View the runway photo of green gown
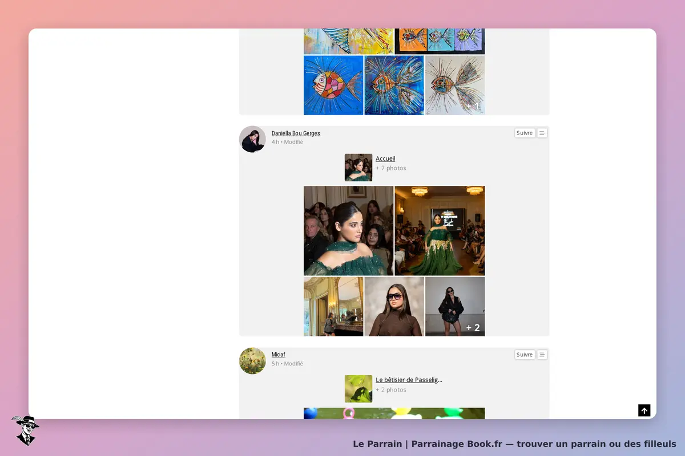 [440, 231]
